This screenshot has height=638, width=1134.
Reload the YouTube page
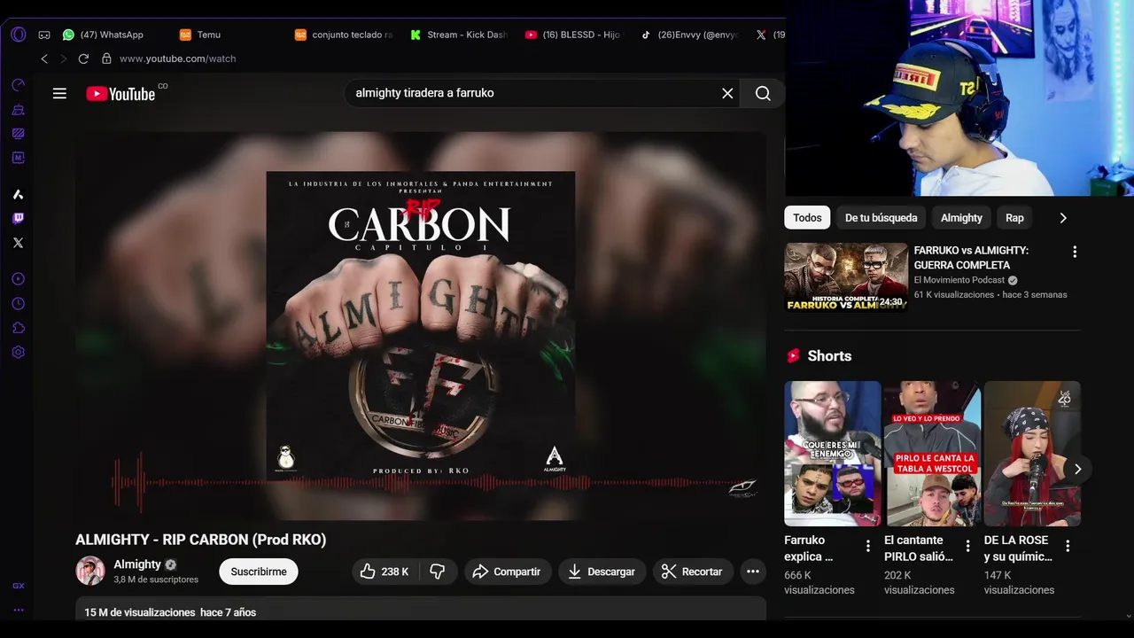(x=83, y=58)
